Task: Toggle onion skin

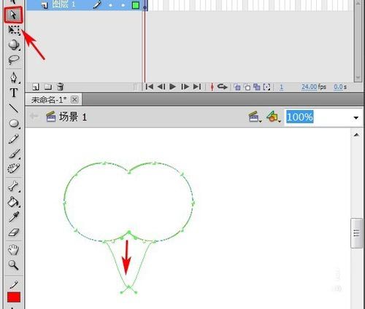Action: (x=237, y=87)
